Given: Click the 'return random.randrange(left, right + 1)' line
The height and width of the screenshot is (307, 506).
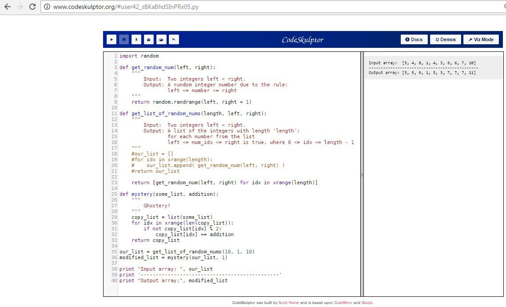Looking at the screenshot, I should (x=191, y=102).
